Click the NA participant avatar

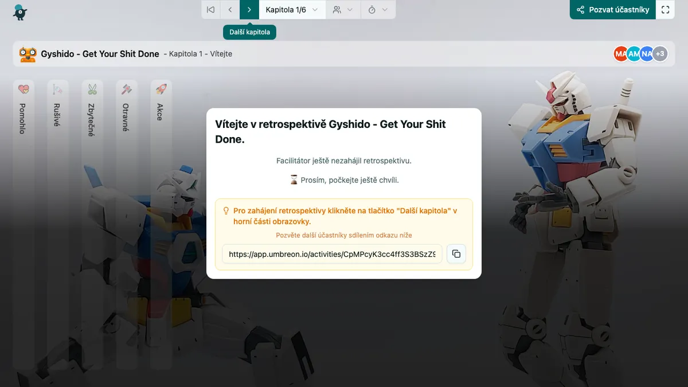tap(647, 54)
